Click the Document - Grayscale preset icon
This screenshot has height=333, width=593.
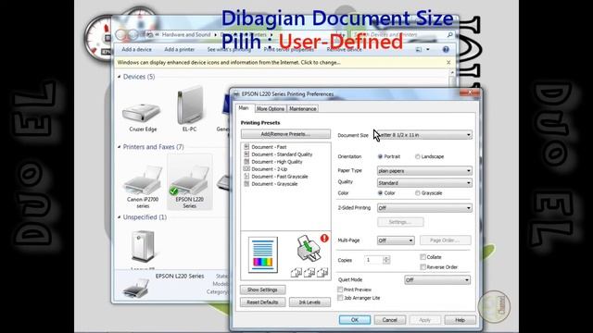click(246, 184)
